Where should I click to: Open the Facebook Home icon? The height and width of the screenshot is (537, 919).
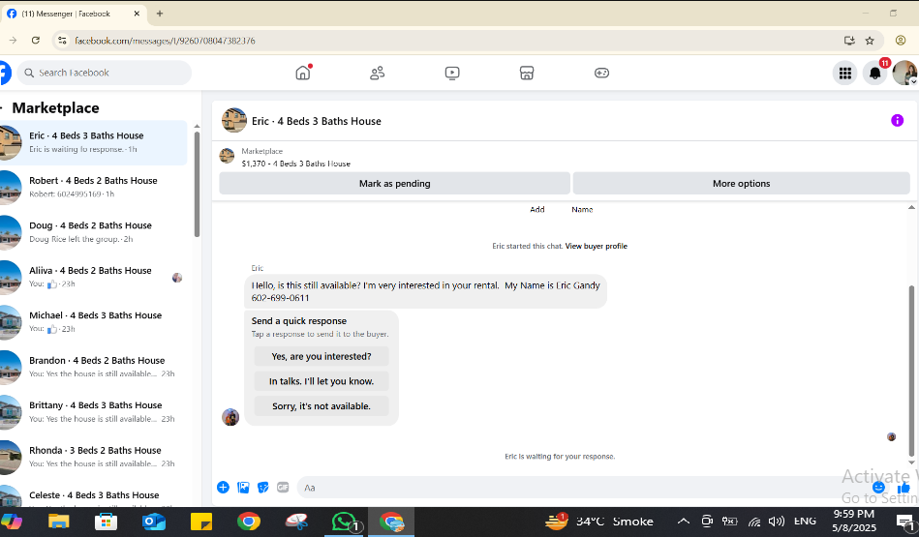pyautogui.click(x=303, y=73)
